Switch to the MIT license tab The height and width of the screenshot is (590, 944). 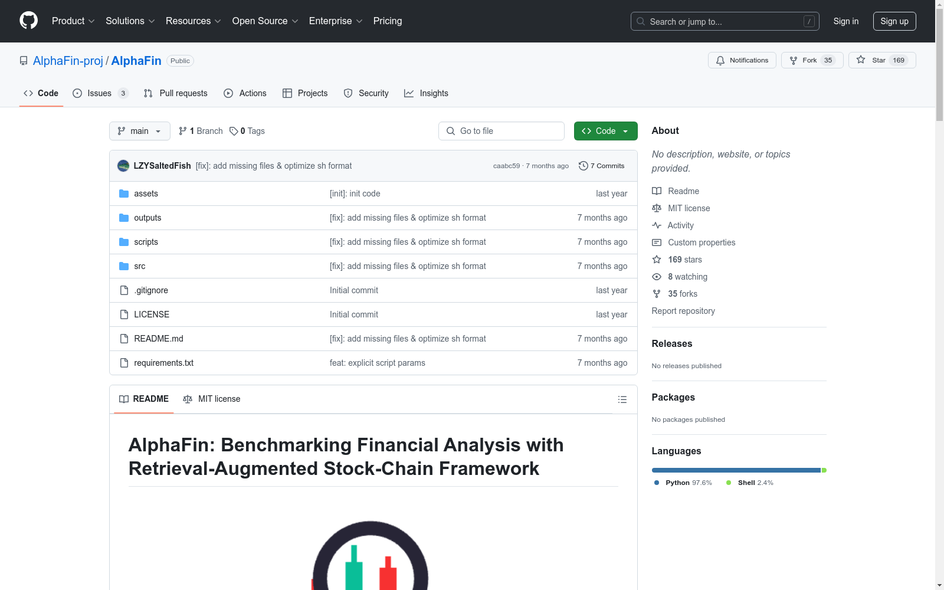click(x=212, y=399)
